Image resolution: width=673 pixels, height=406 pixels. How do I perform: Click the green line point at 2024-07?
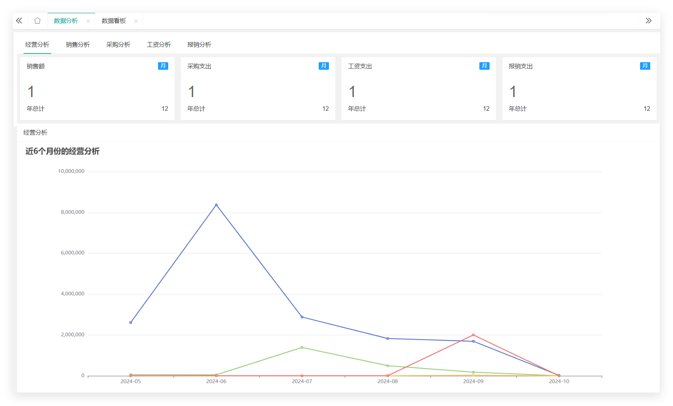302,347
